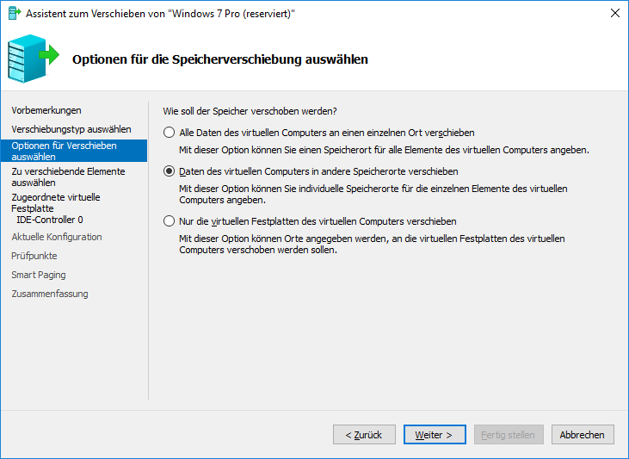The image size is (629, 459).
Task: Click the Smart Paging step
Action: tap(39, 275)
